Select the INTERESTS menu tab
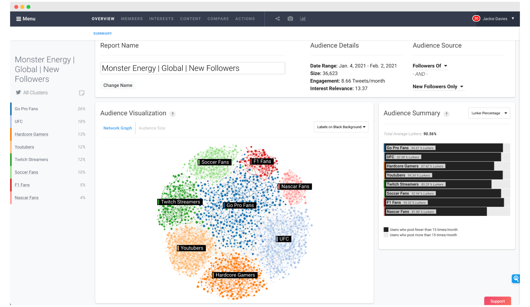This screenshot has width=530, height=307. [x=161, y=19]
